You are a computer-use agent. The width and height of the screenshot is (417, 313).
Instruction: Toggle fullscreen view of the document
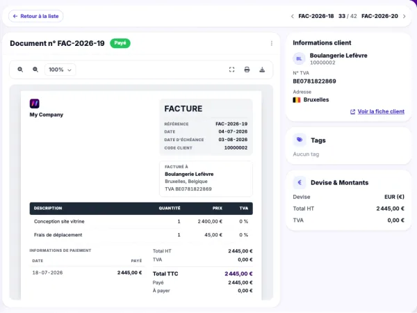(231, 70)
